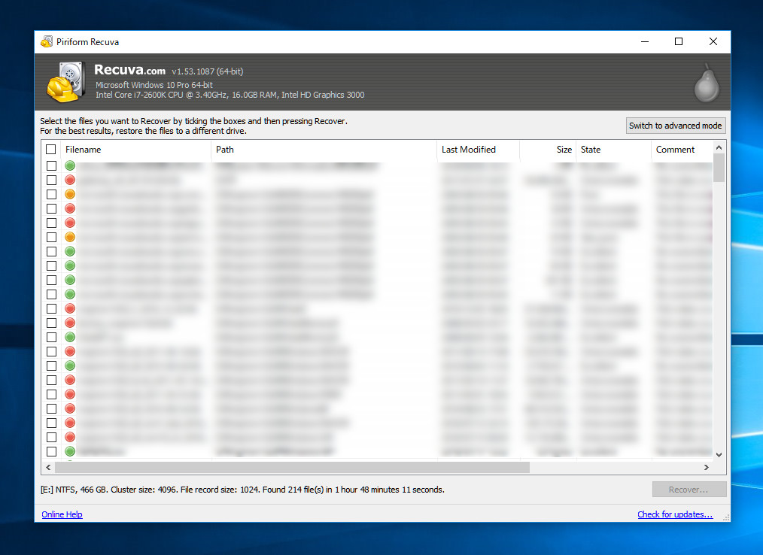Sort the list by the Size column
The width and height of the screenshot is (763, 555).
(x=548, y=150)
